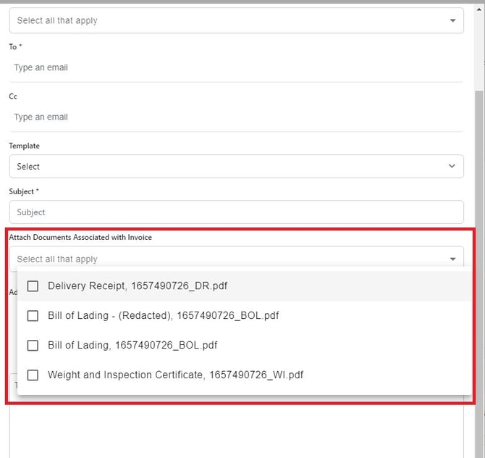The image size is (485, 458).
Task: Check the Bill of Lading 1657490726_BOL.pdf checkbox without Redacted
Action: [33, 345]
